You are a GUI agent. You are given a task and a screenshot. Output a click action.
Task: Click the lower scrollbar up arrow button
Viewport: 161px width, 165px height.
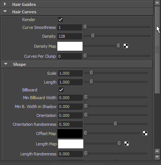pyautogui.click(x=157, y=151)
